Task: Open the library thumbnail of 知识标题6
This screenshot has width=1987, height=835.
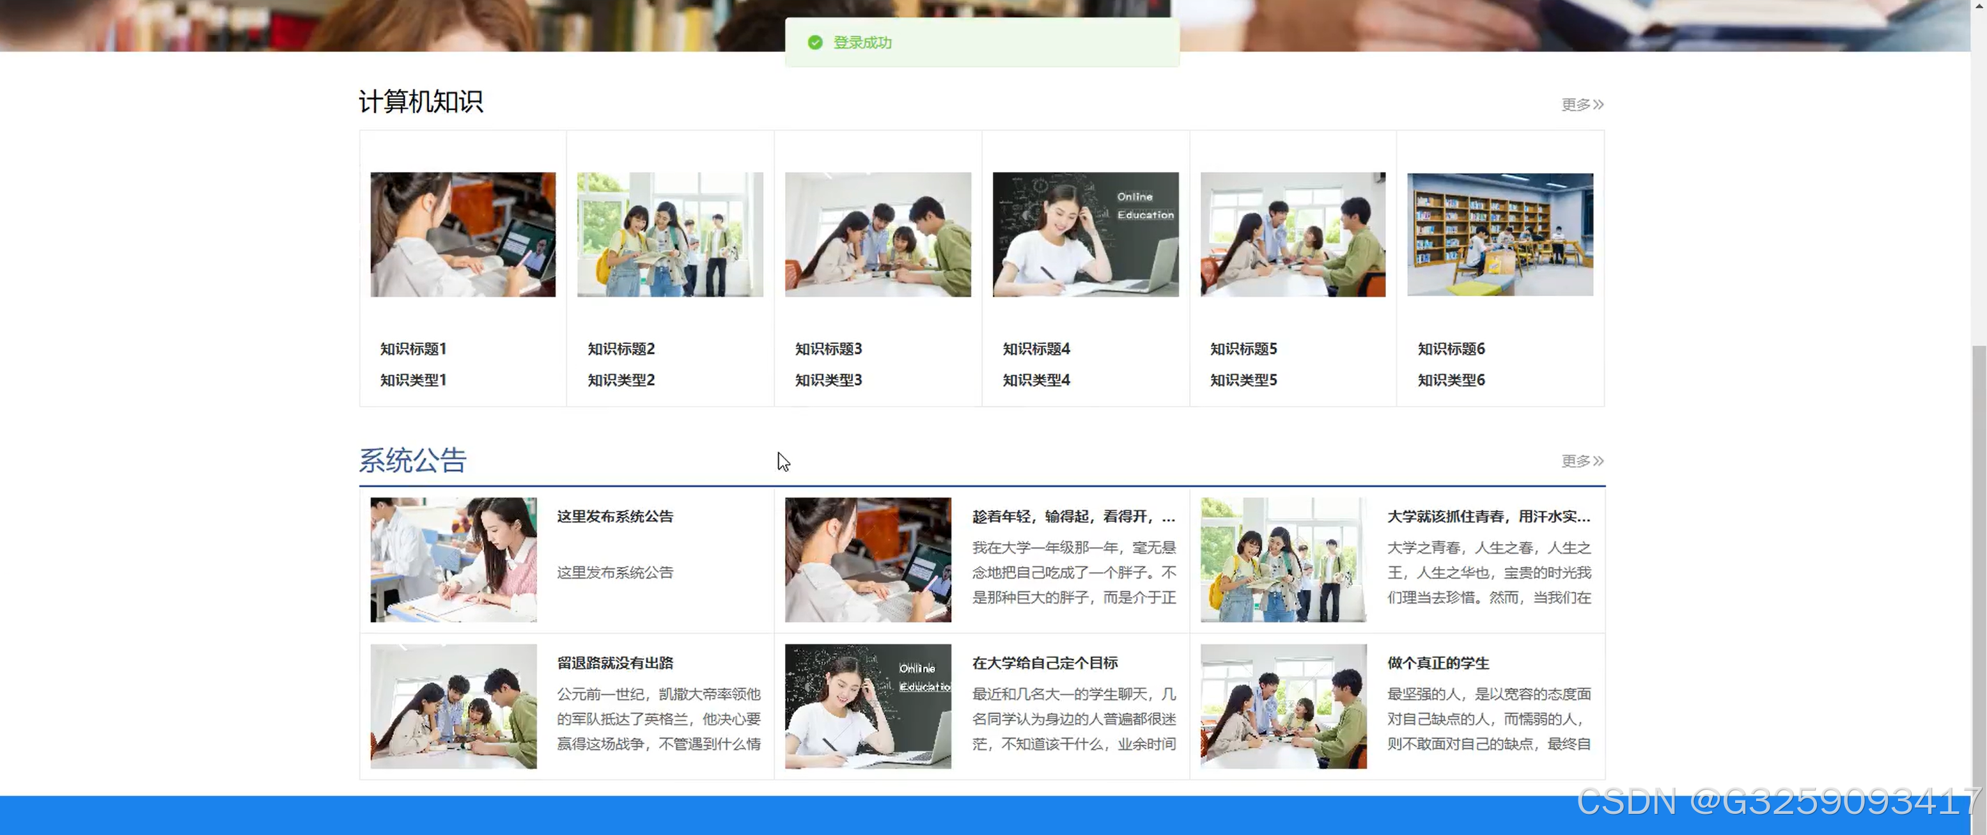Action: point(1500,235)
